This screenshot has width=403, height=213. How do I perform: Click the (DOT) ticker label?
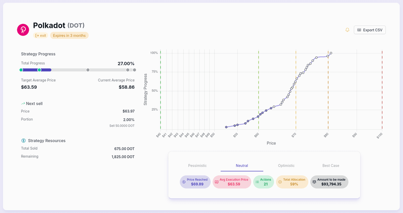(x=76, y=26)
